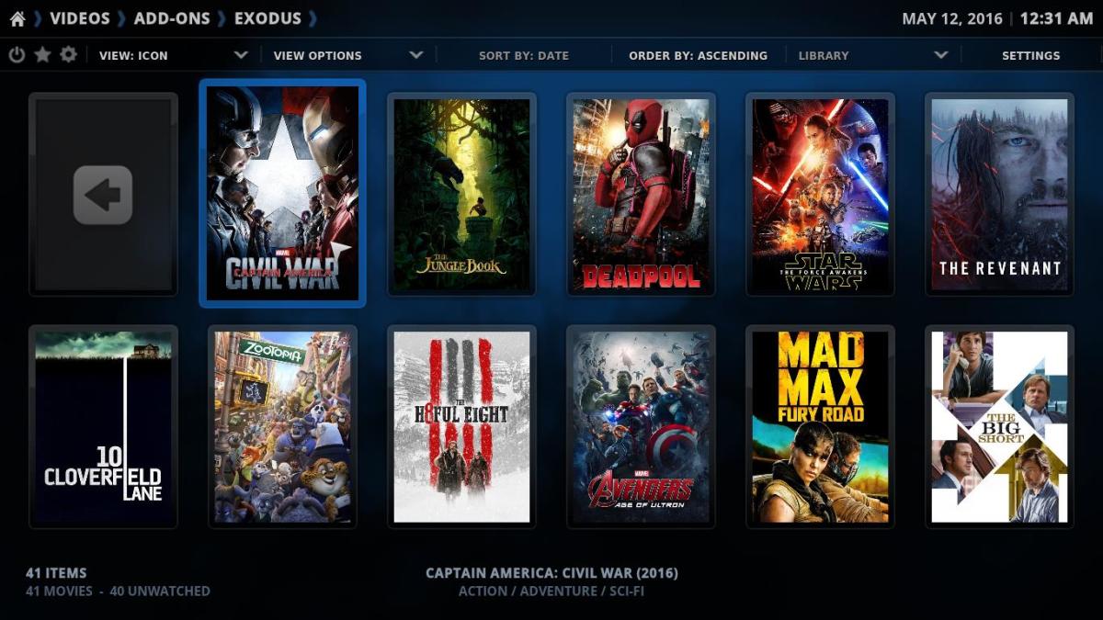Expand the View Options dropdown
The image size is (1103, 620).
(348, 55)
